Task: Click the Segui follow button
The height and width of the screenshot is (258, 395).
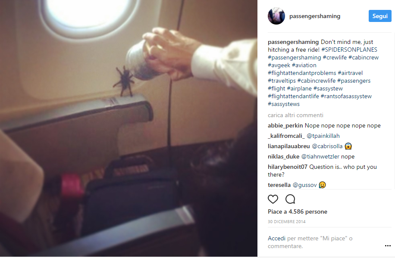Action: click(x=380, y=16)
